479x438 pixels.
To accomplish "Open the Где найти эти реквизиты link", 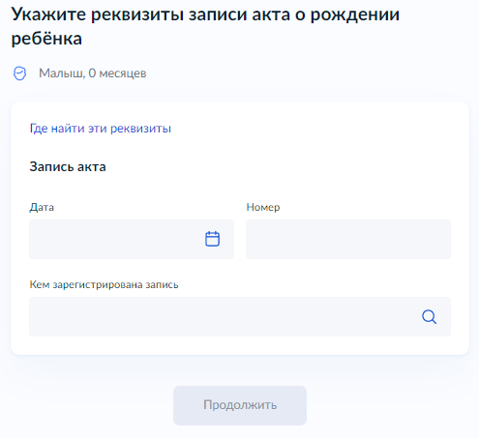I will pyautogui.click(x=101, y=129).
